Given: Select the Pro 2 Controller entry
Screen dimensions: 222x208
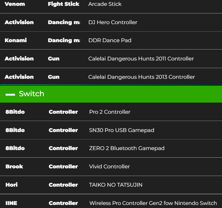Looking at the screenshot, I should [110, 112].
